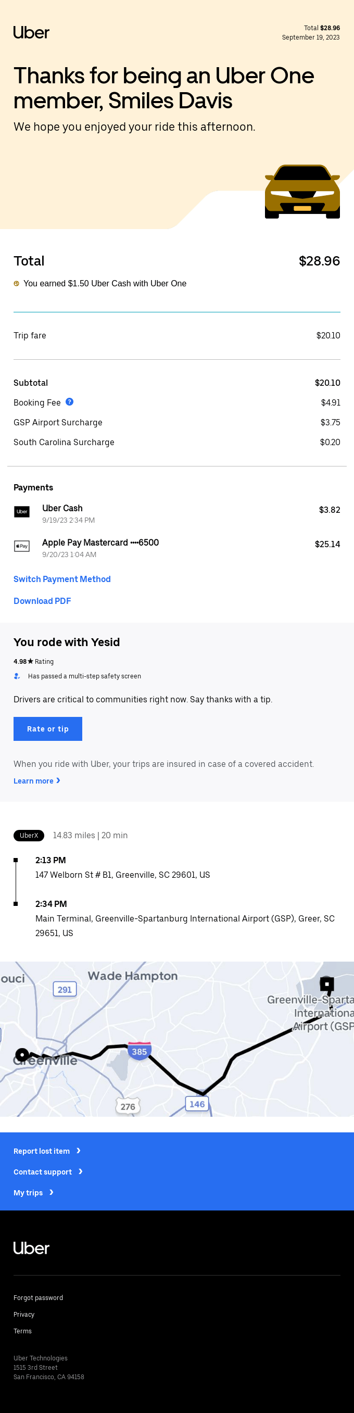Click the Uber logo in the footer
354x1413 pixels.
(x=31, y=1248)
